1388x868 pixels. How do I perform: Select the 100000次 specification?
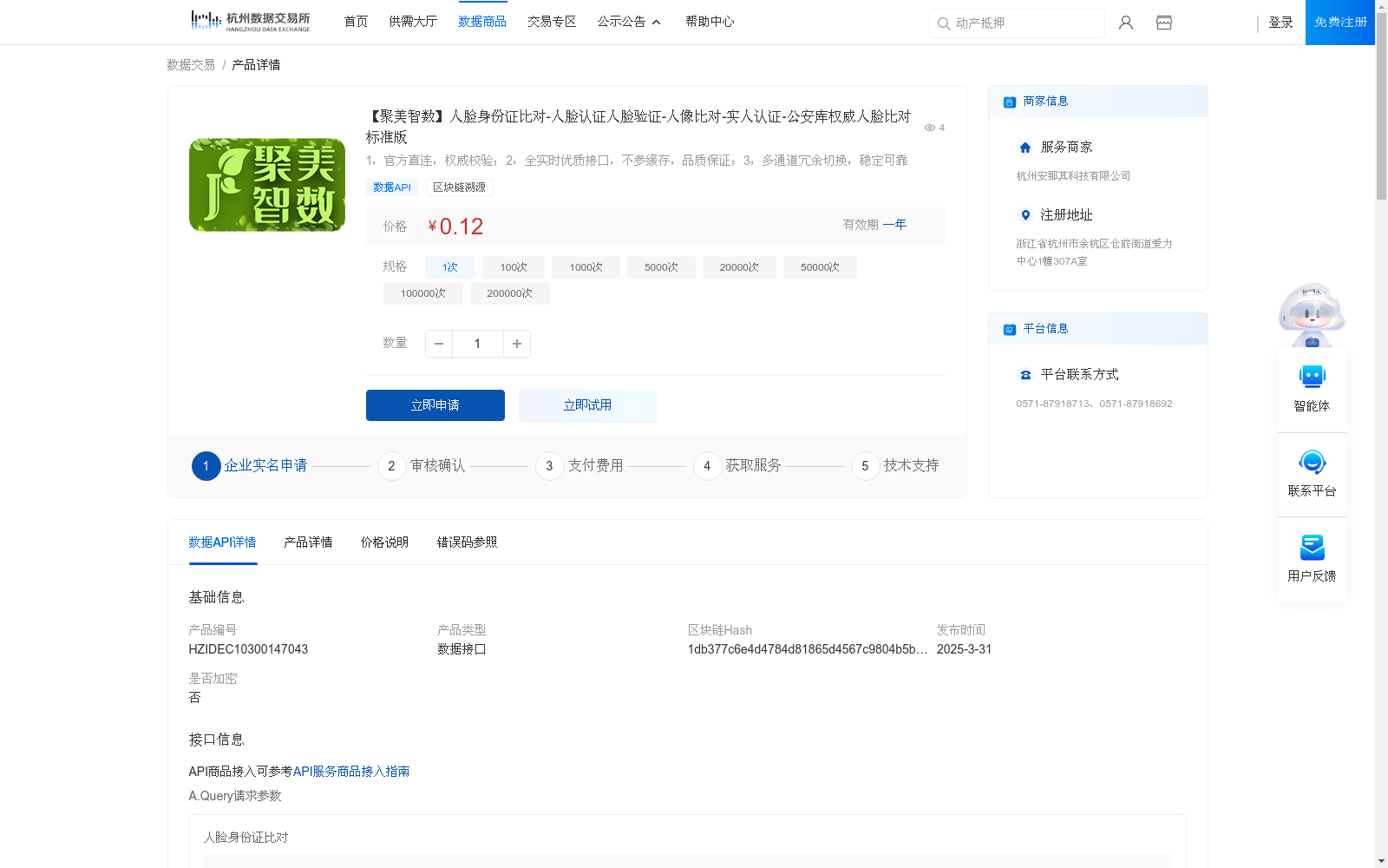coord(423,293)
